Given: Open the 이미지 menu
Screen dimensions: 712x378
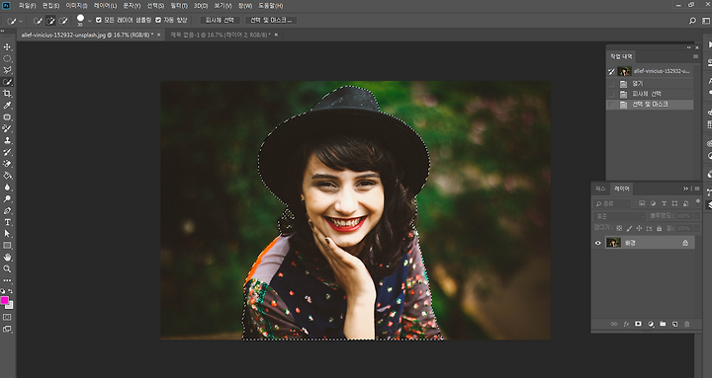Looking at the screenshot, I should pyautogui.click(x=76, y=6).
